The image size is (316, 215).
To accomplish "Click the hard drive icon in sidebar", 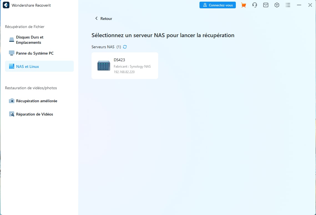I will (11, 40).
